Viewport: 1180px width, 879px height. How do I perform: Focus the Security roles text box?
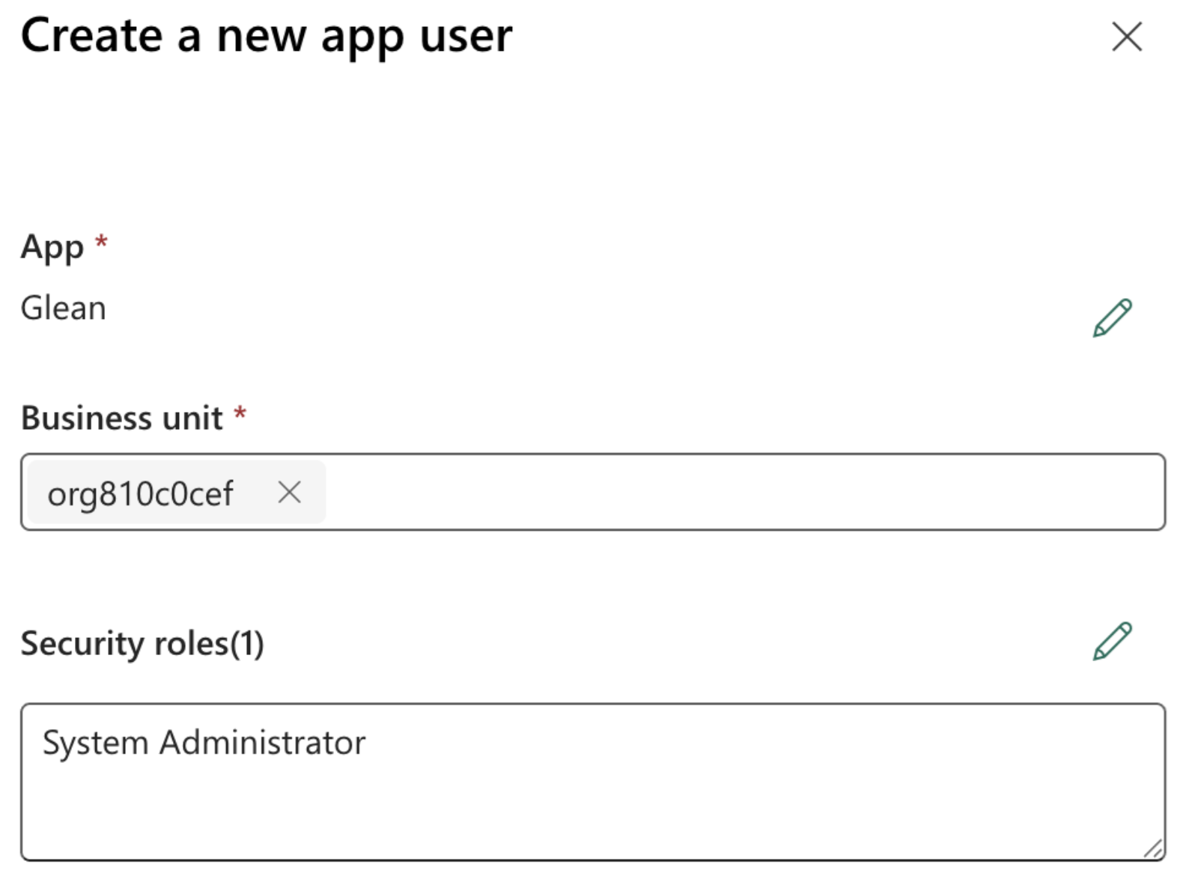point(591,809)
